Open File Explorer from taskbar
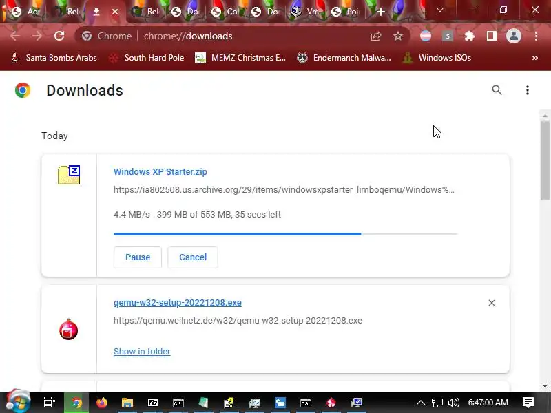 (127, 403)
